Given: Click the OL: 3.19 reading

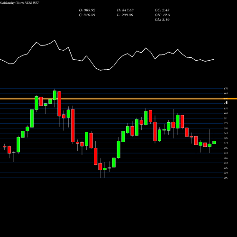Looking at the screenshot, I should pyautogui.click(x=162, y=20).
